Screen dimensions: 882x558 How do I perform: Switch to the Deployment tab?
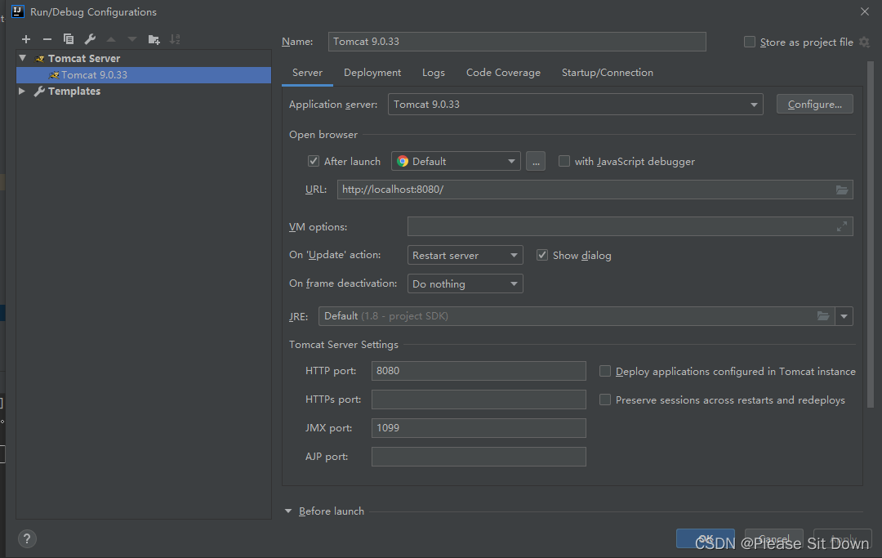click(x=372, y=73)
